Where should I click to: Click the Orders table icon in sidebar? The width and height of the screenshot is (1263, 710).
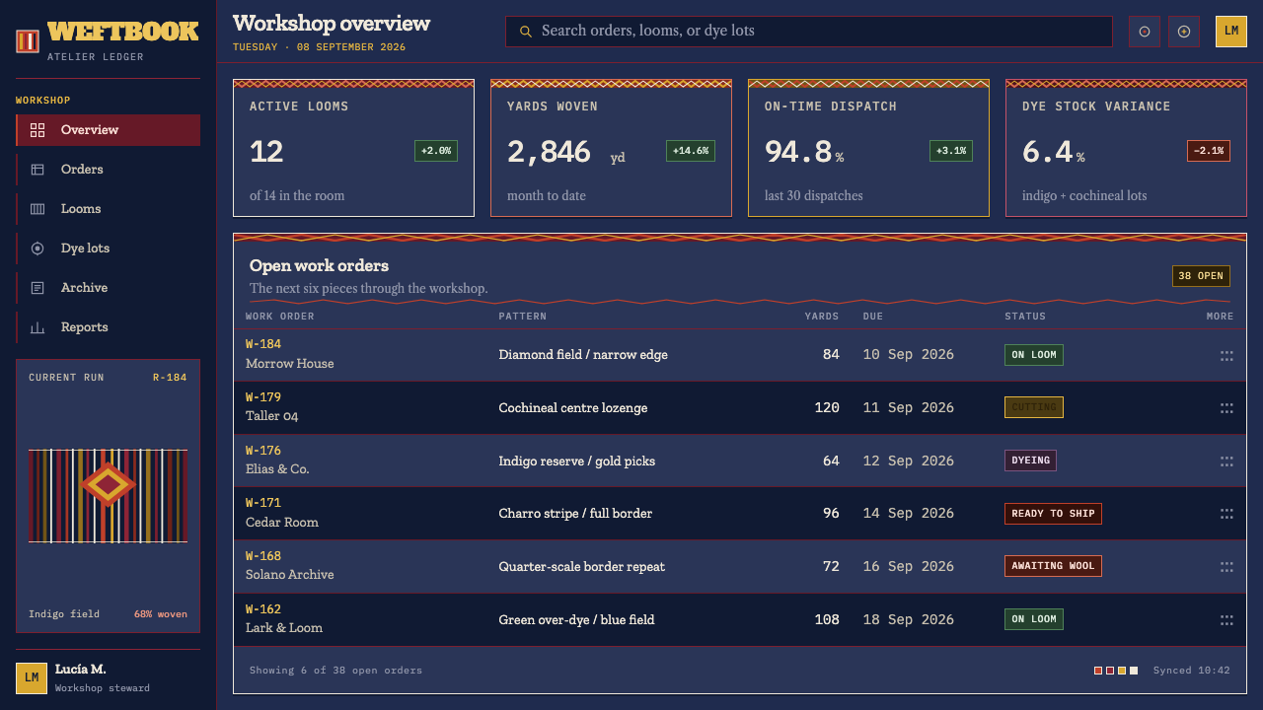pyautogui.click(x=37, y=170)
